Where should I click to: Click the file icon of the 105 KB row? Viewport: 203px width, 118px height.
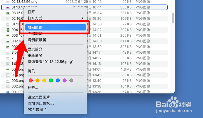click(8, 64)
